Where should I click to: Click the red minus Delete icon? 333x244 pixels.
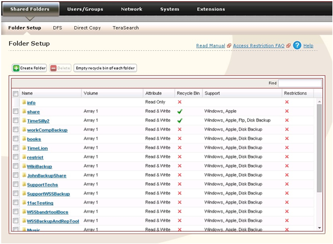(x=53, y=68)
